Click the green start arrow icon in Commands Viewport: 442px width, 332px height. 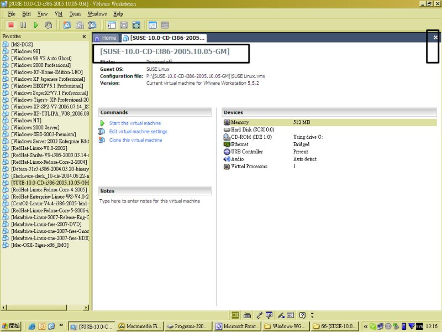(x=102, y=123)
